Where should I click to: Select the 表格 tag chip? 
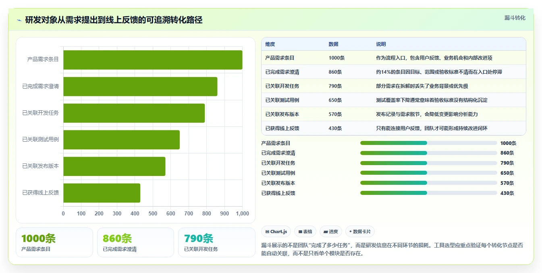(305, 232)
